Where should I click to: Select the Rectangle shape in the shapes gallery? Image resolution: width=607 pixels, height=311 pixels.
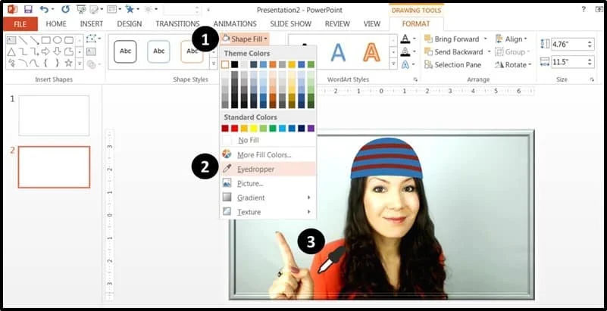(x=46, y=40)
